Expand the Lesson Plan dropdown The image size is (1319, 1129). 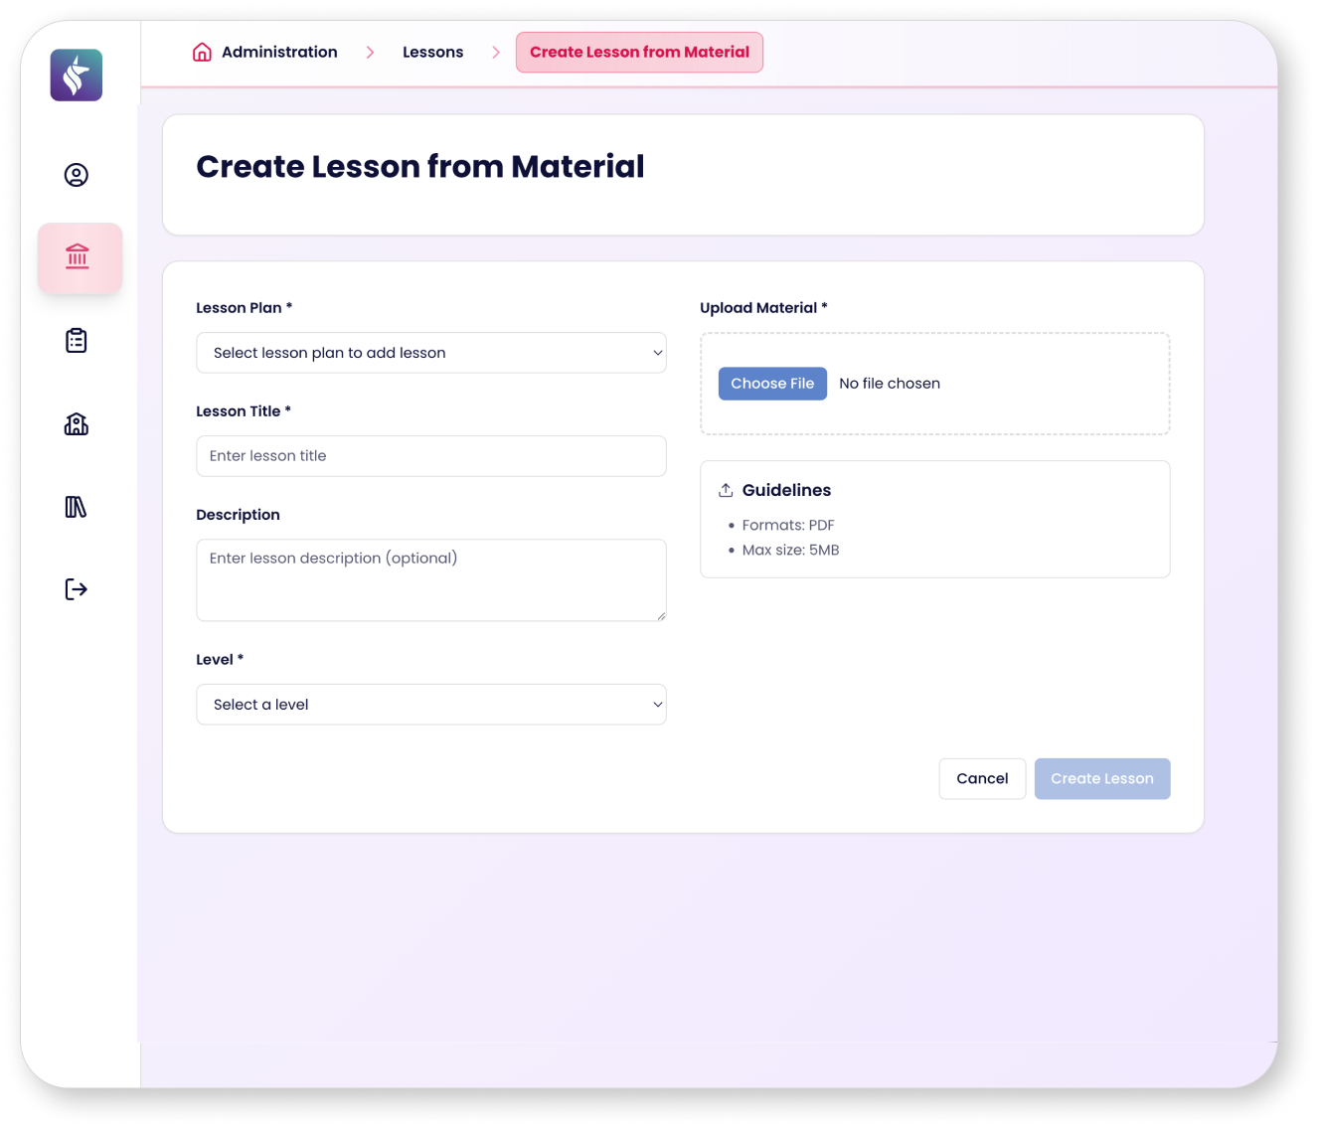pyautogui.click(x=430, y=353)
